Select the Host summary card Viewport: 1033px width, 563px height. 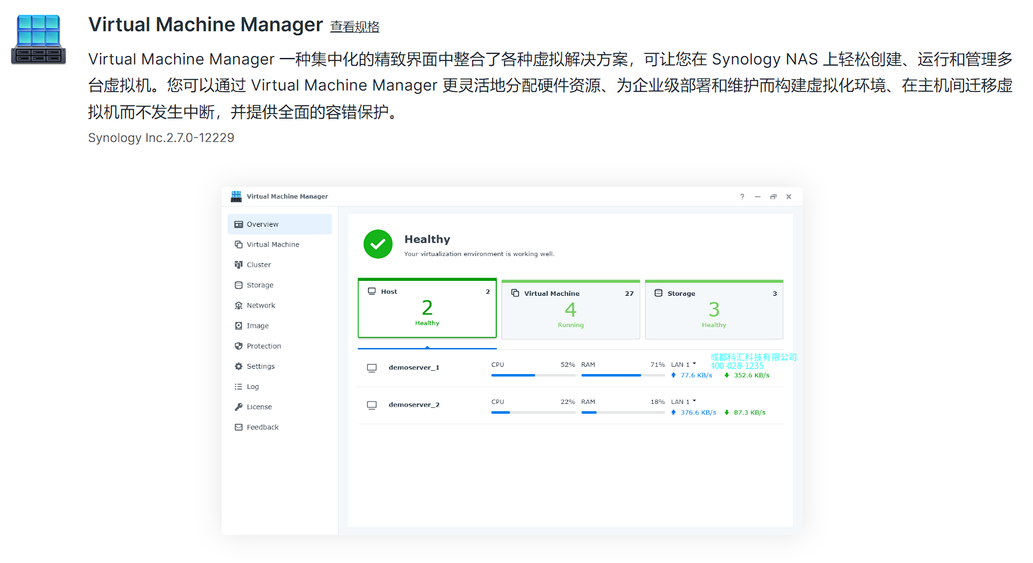427,308
